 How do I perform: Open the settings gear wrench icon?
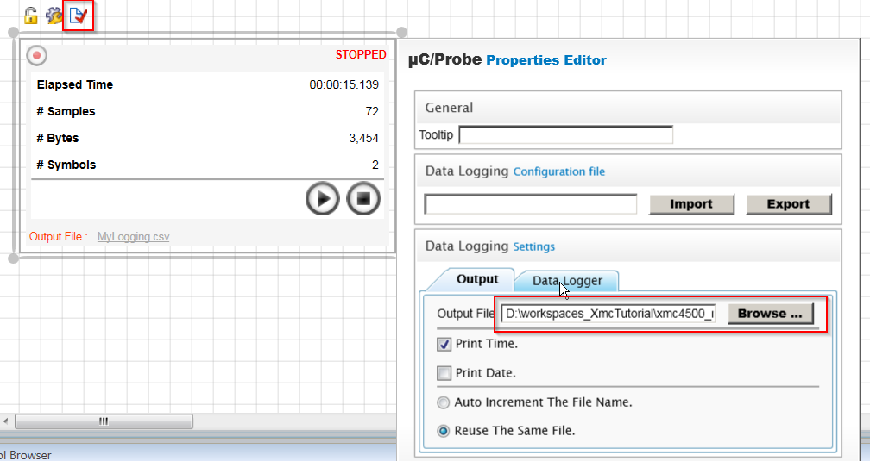click(x=54, y=16)
